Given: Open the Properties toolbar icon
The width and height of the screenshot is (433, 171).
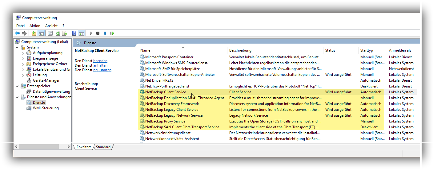Looking at the screenshot, I should pyautogui.click(x=50, y=33).
